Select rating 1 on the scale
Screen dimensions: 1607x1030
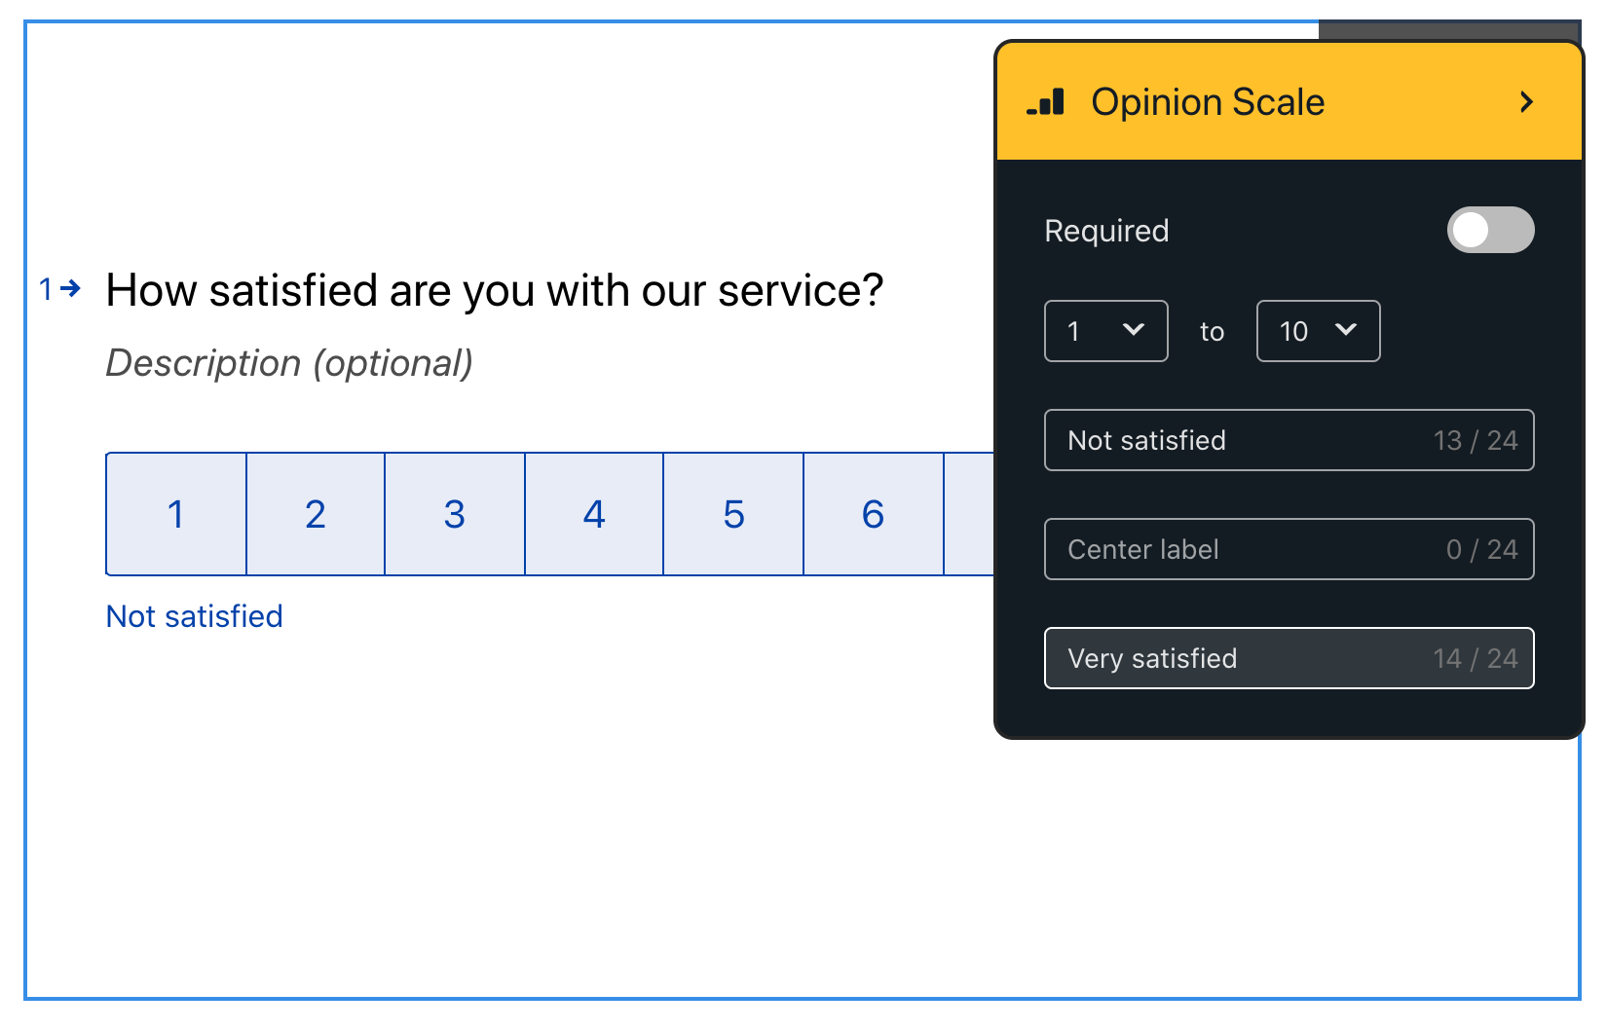pyautogui.click(x=176, y=514)
